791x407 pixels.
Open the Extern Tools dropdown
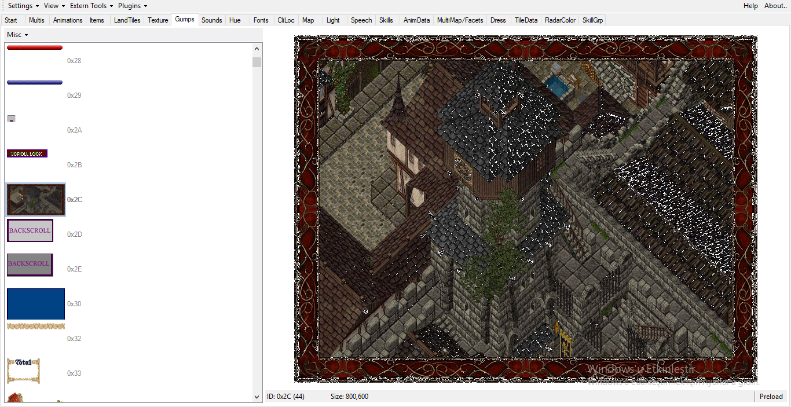tap(91, 6)
